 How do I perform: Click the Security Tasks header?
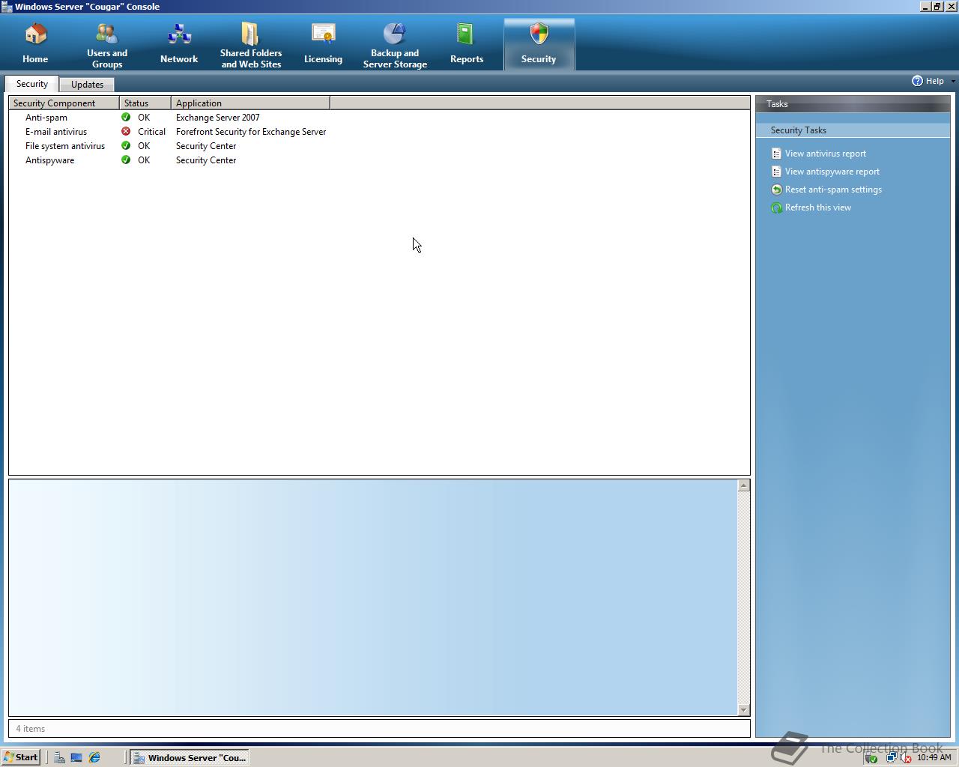[853, 130]
